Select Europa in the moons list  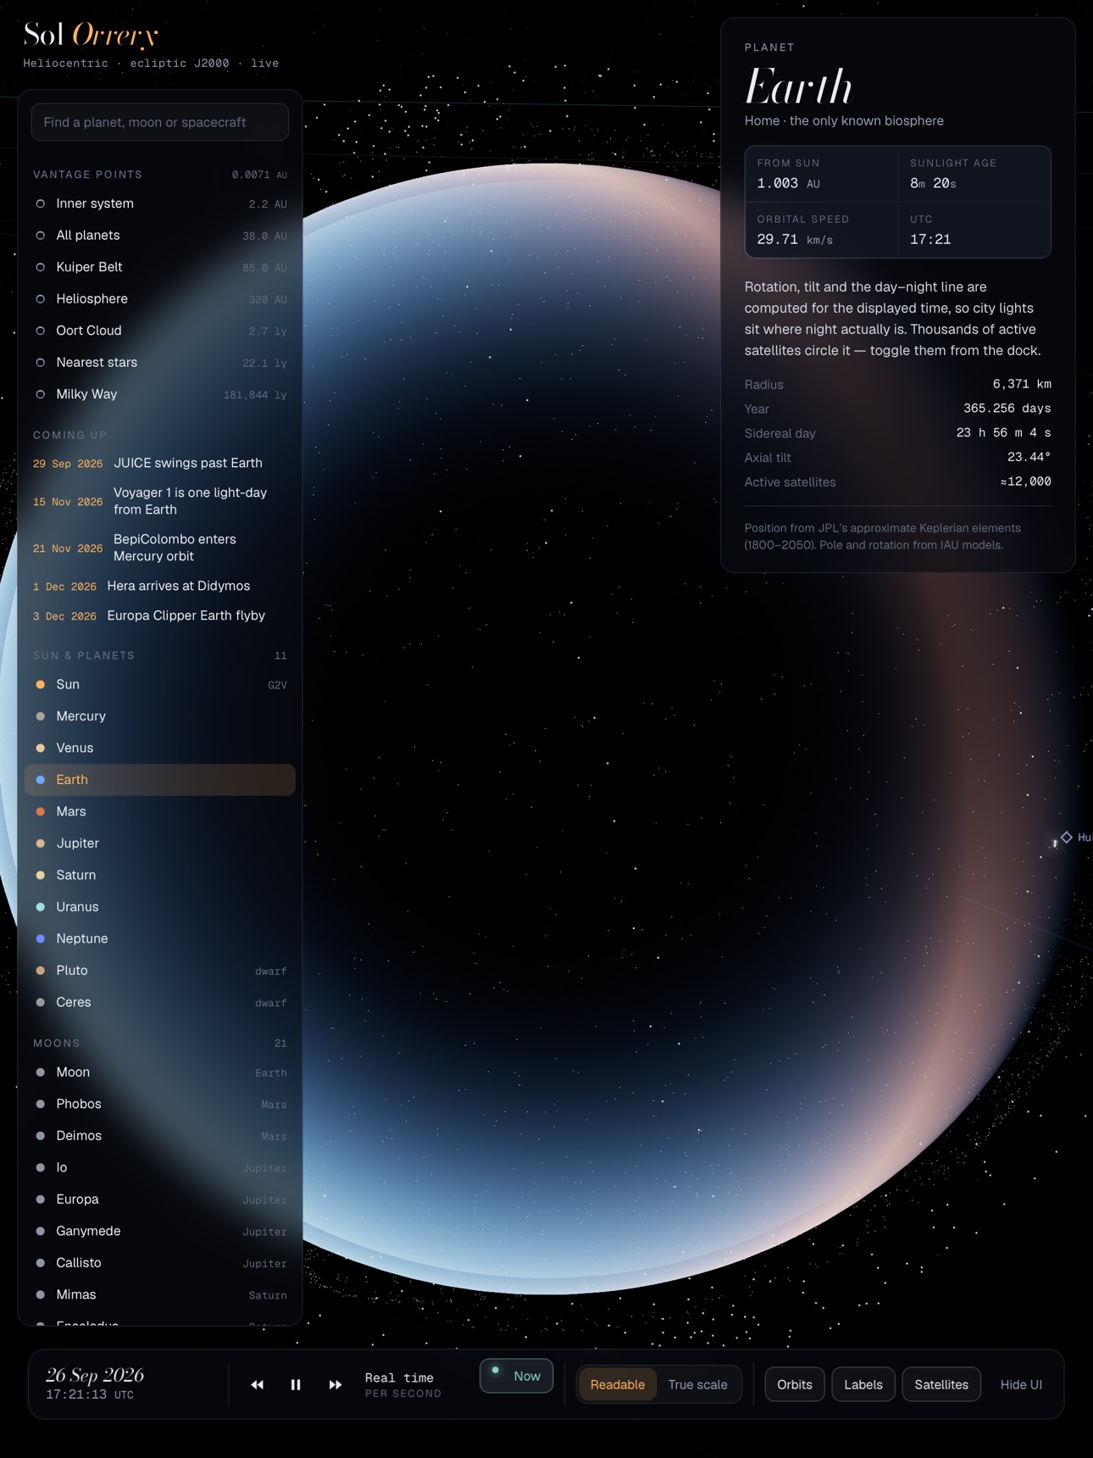160,1199
